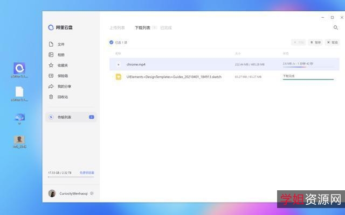Click the 状态 status column header
The width and height of the screenshot is (345, 215).
tap(286, 54)
